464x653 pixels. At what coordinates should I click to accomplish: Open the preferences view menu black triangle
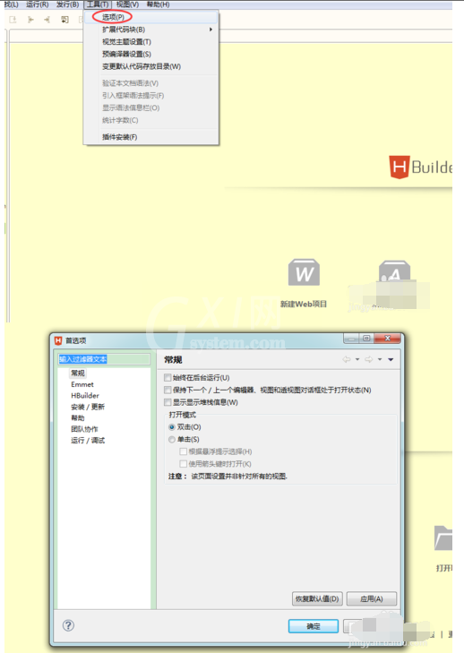click(x=391, y=359)
